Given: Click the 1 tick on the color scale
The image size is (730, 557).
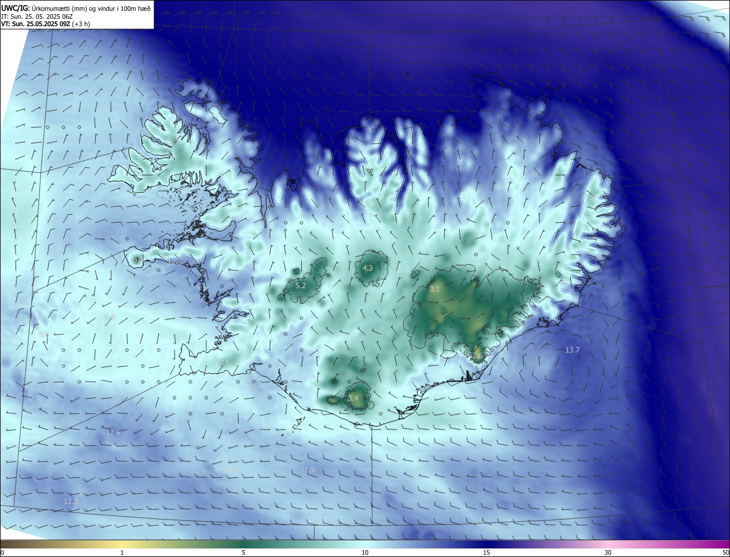Looking at the screenshot, I should click(x=122, y=552).
